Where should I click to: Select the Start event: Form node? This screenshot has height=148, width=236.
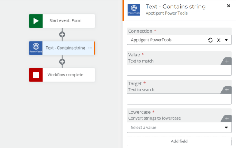(x=62, y=21)
